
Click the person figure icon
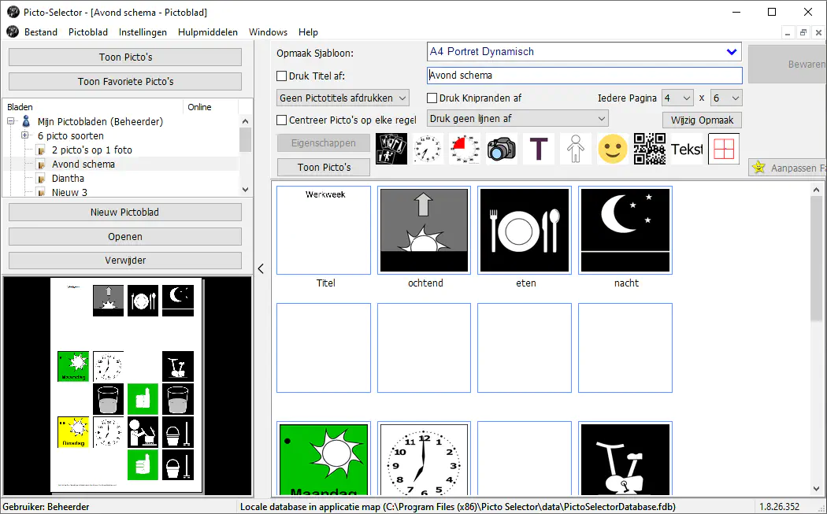[576, 149]
